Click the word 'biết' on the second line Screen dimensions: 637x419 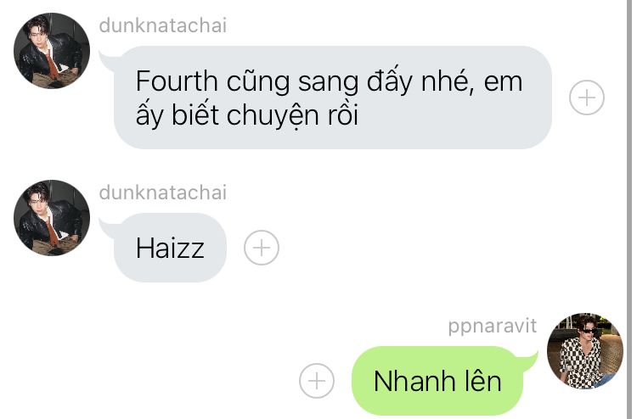pos(195,115)
